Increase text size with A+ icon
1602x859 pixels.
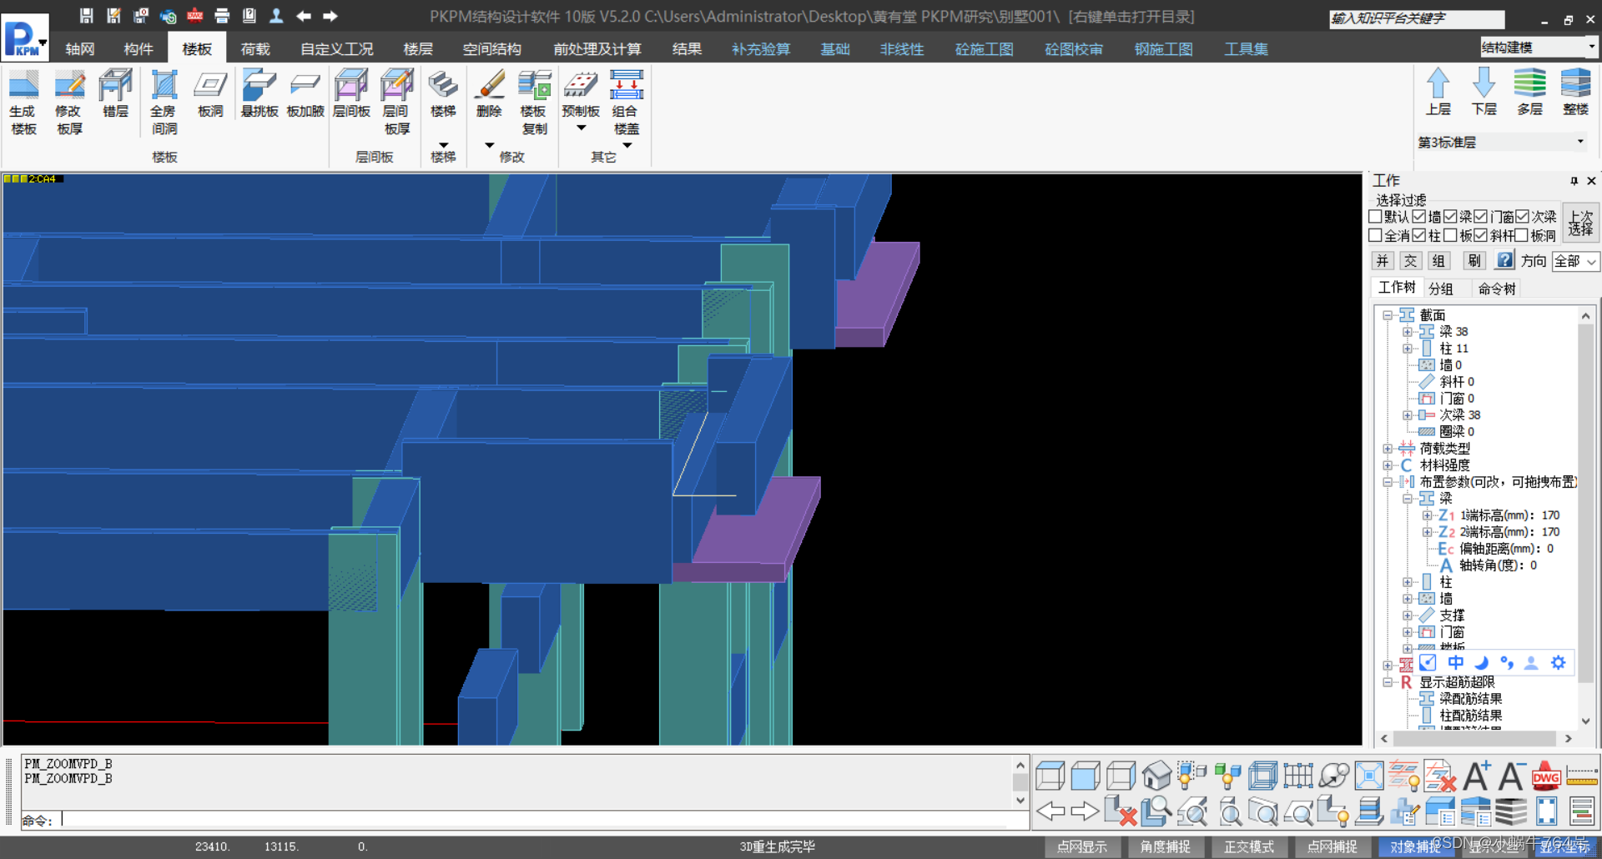click(x=1476, y=776)
